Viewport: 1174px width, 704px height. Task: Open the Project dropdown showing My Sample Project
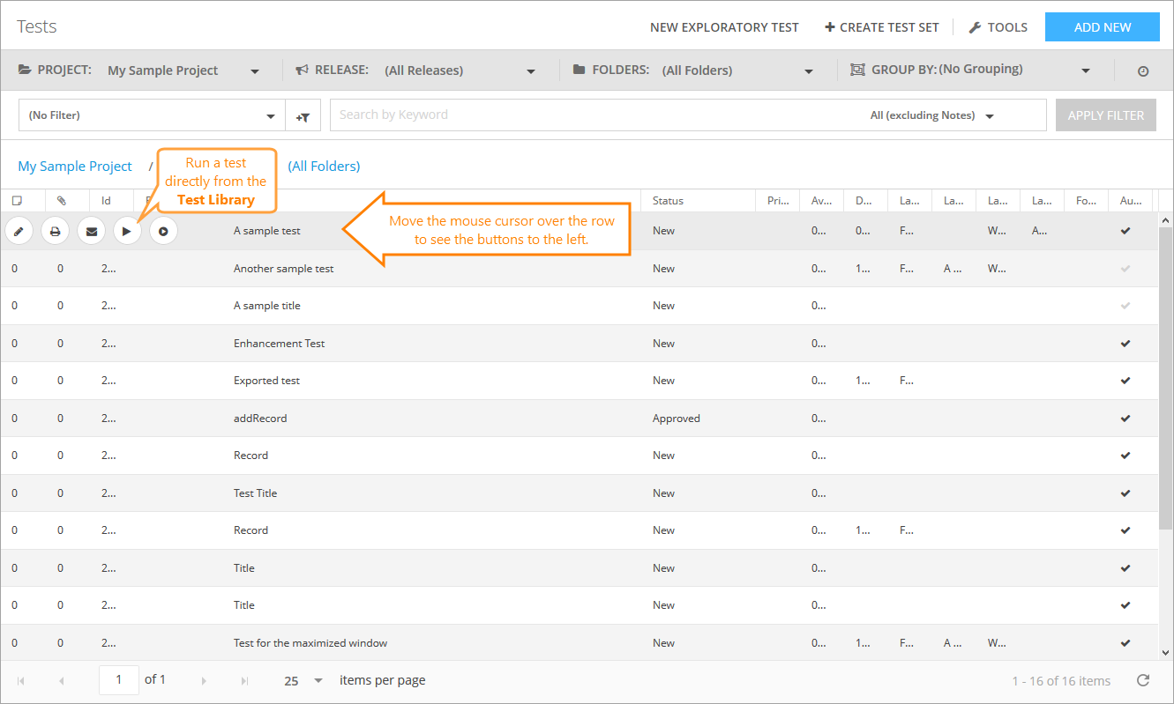tap(183, 70)
